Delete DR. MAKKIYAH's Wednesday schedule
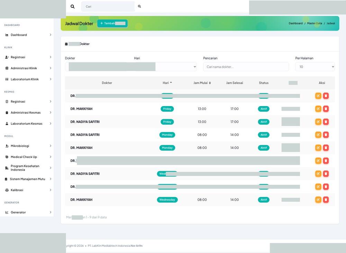The height and width of the screenshot is (253, 346). point(326,200)
